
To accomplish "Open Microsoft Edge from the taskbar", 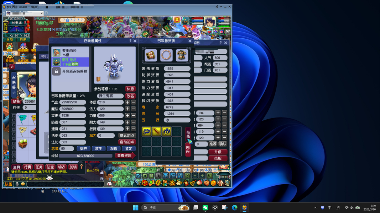I will 235,208.
